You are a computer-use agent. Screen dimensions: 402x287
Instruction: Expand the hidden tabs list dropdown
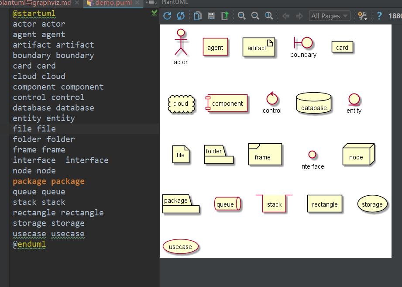tap(151, 3)
